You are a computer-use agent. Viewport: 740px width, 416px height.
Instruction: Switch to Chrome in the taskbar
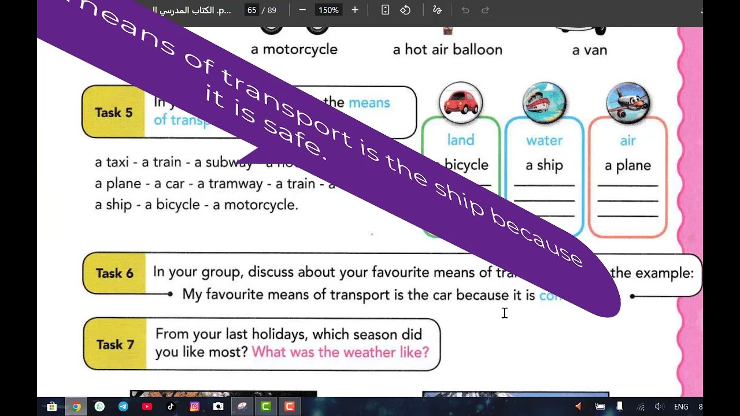[x=76, y=407]
